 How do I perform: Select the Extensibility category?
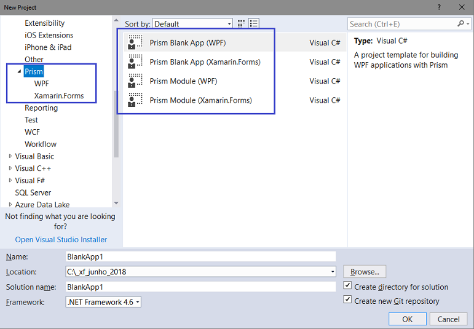[x=45, y=23]
